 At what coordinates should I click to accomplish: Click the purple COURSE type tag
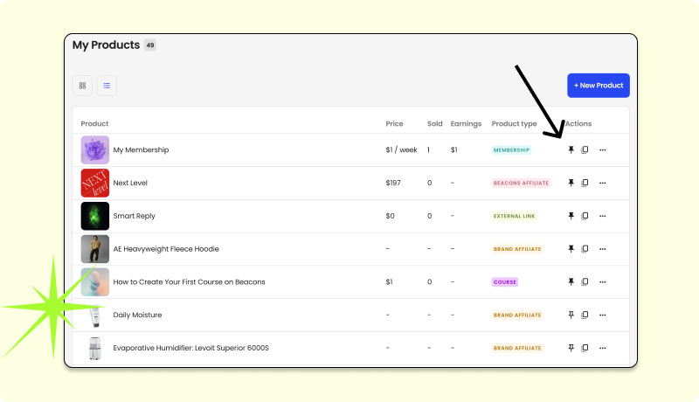point(505,282)
